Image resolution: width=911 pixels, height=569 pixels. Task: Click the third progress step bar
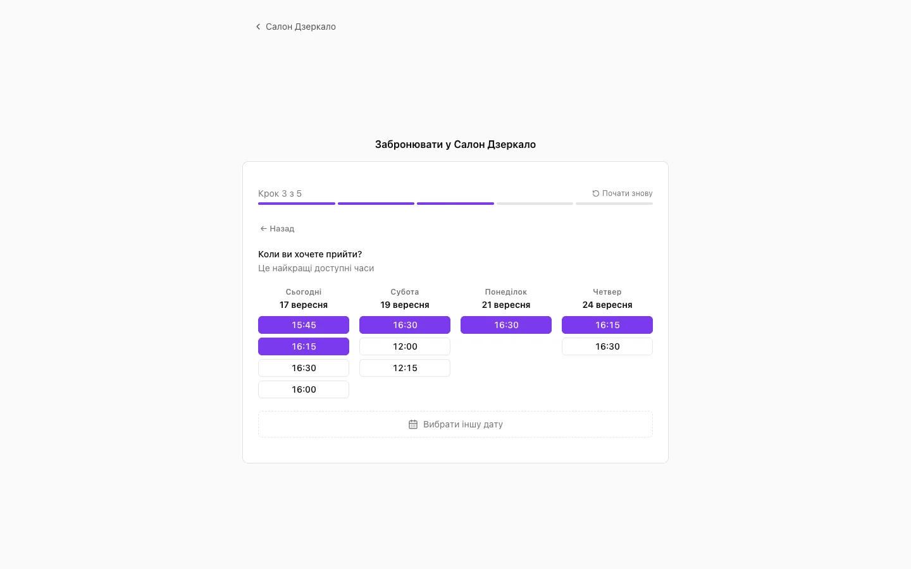coord(455,204)
